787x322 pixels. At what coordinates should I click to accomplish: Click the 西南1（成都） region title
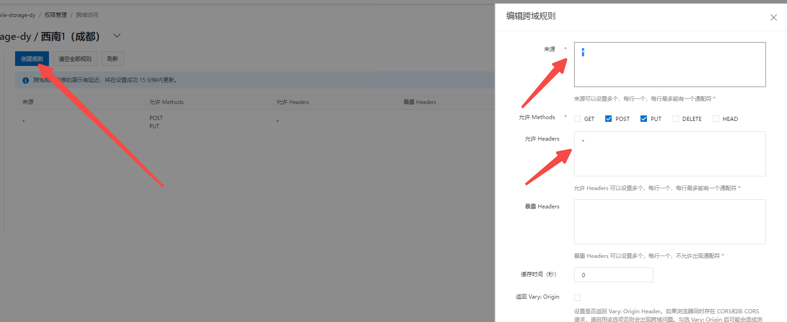point(71,36)
